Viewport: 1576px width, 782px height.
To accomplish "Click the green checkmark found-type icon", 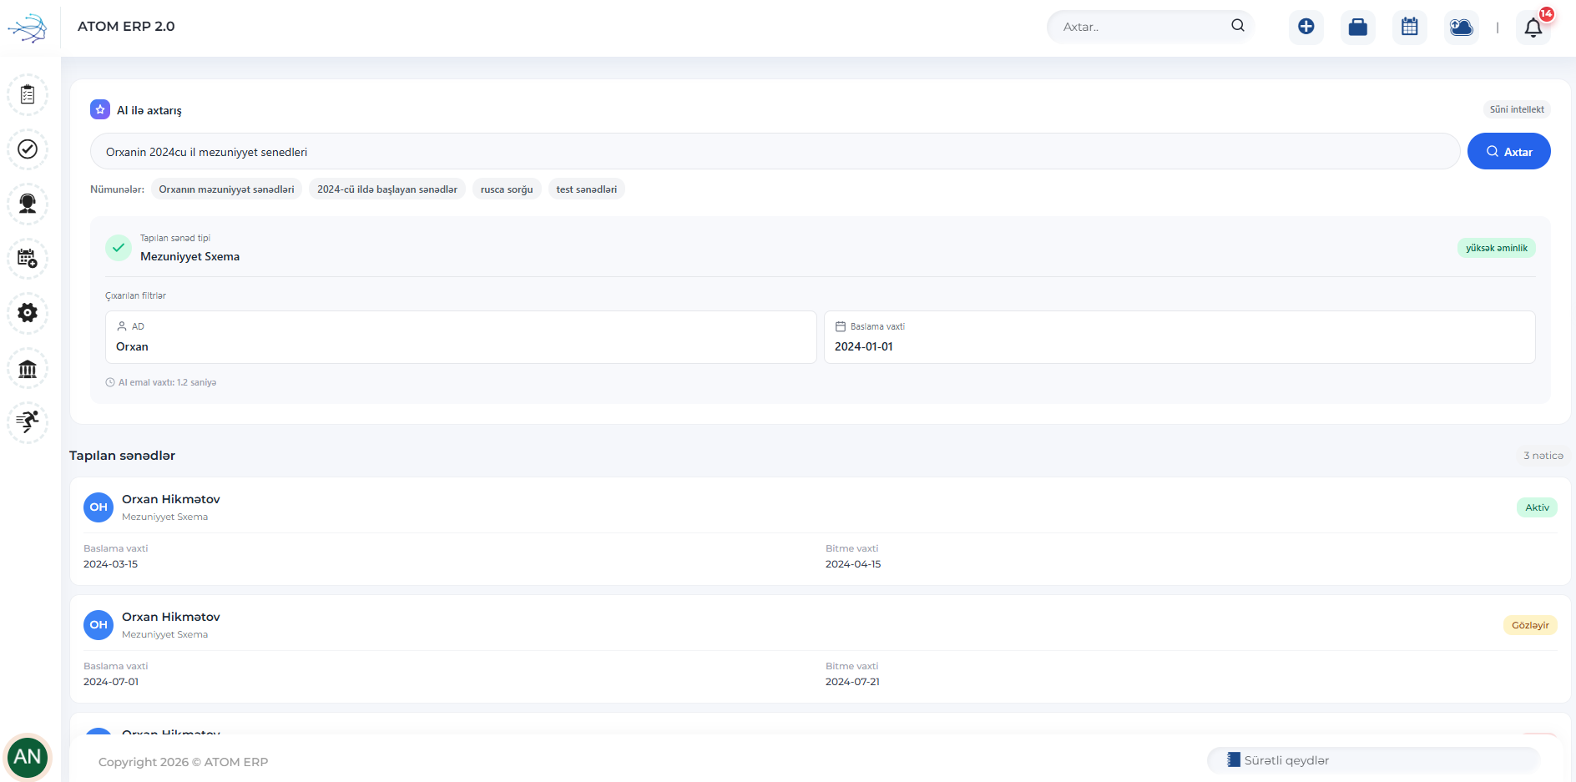I will click(x=119, y=248).
